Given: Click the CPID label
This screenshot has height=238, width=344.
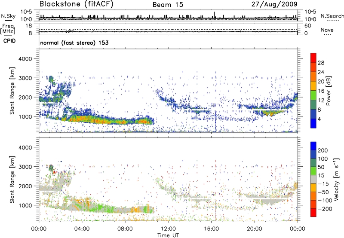Looking at the screenshot, I should (x=9, y=41).
